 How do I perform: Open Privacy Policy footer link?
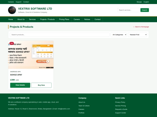[120, 102]
